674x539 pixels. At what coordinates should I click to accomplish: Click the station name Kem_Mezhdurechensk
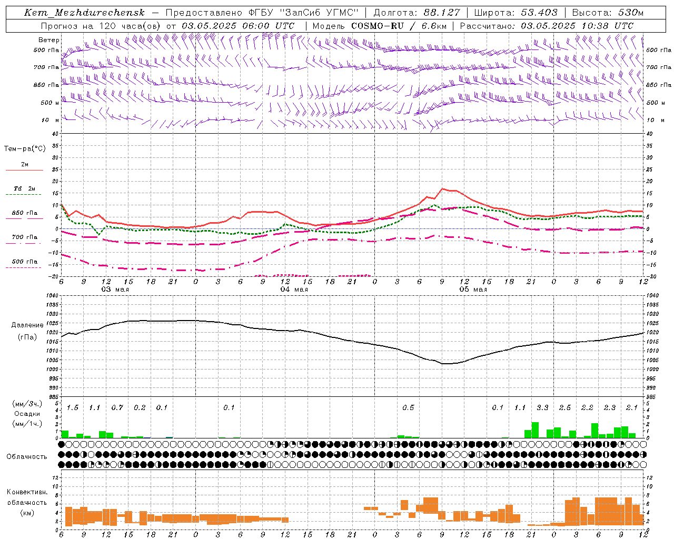click(84, 13)
